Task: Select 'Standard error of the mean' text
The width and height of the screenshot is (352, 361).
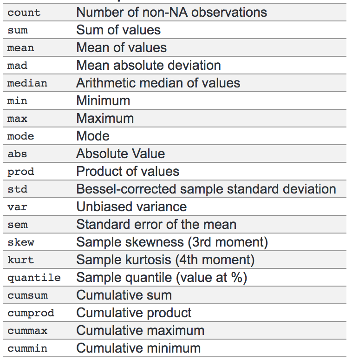Action: tap(156, 225)
